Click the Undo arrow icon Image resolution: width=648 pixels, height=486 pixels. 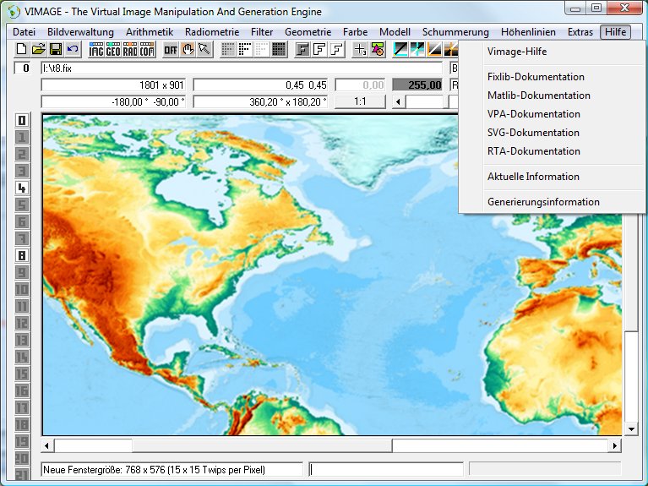(x=73, y=50)
